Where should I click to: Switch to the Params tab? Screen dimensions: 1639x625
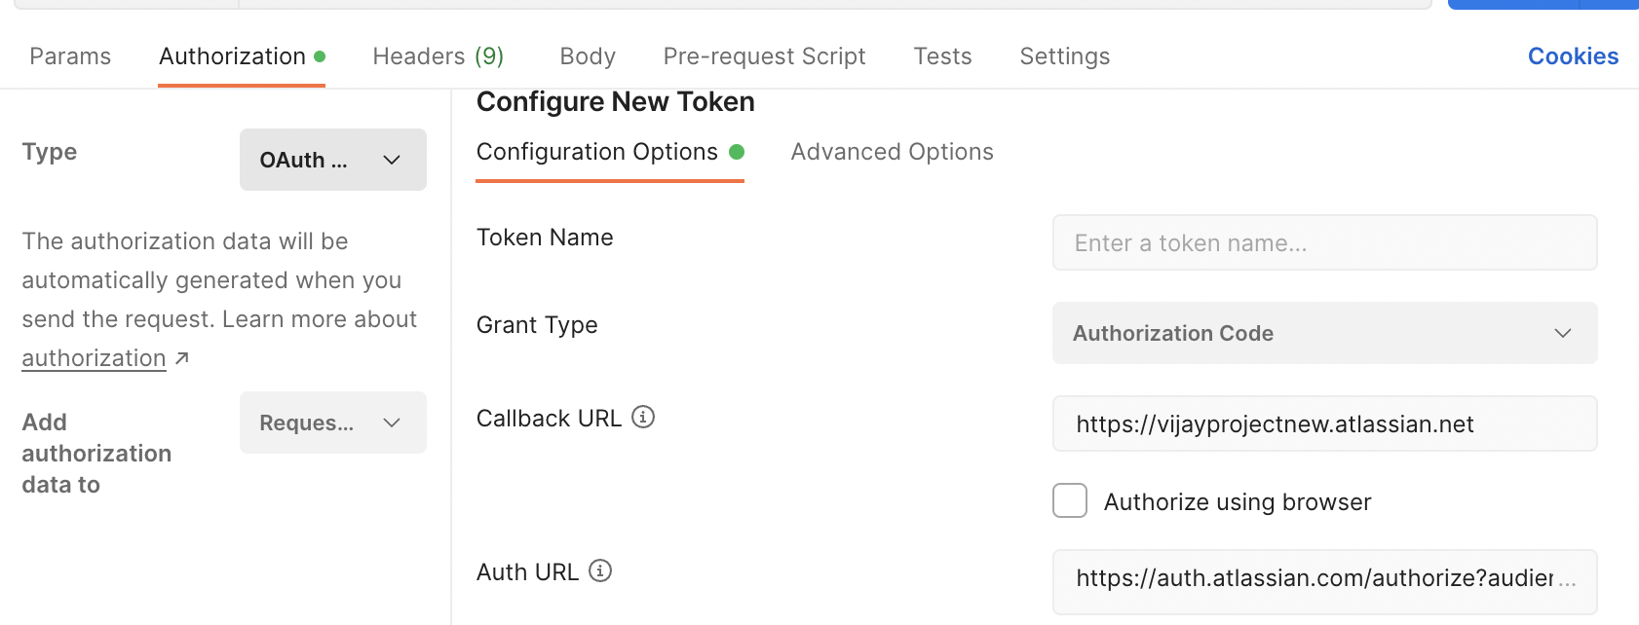tap(70, 56)
